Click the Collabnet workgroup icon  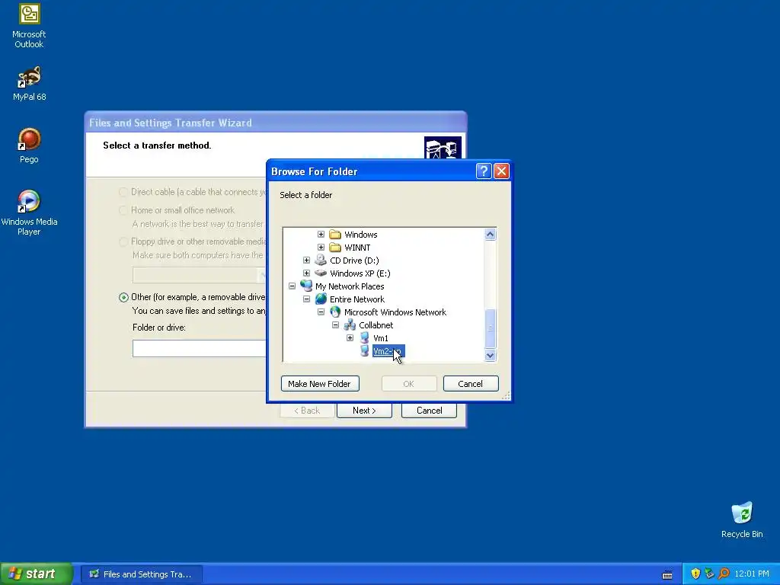(350, 324)
